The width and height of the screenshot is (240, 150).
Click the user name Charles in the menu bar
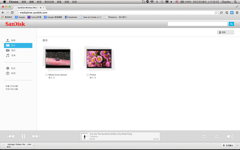tap(226, 2)
